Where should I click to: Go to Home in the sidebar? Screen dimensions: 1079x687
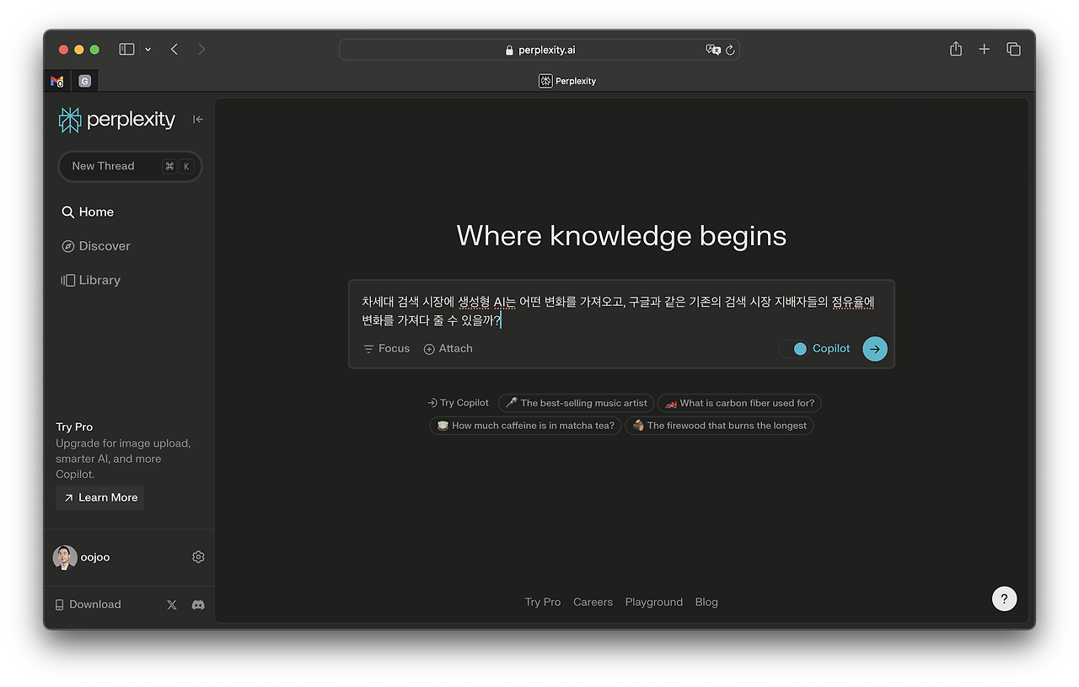(x=88, y=212)
